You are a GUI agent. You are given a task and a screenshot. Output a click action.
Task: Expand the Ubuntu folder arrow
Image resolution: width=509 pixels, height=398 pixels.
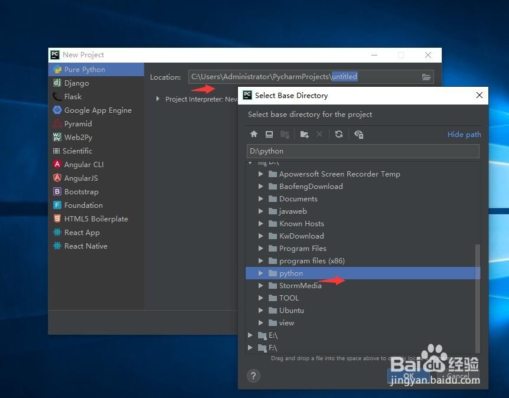(x=260, y=311)
